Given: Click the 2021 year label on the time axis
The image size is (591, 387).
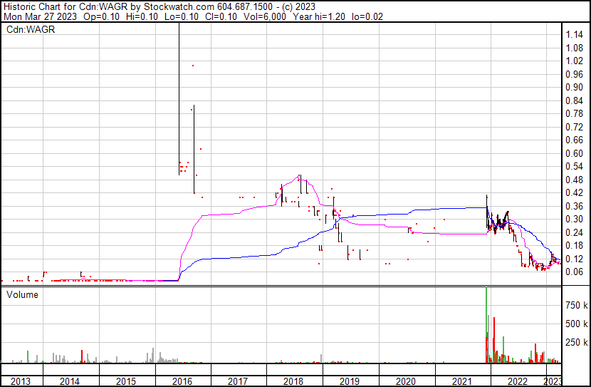Looking at the screenshot, I should [461, 381].
